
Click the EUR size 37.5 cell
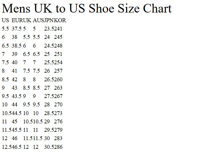click(x=17, y=29)
